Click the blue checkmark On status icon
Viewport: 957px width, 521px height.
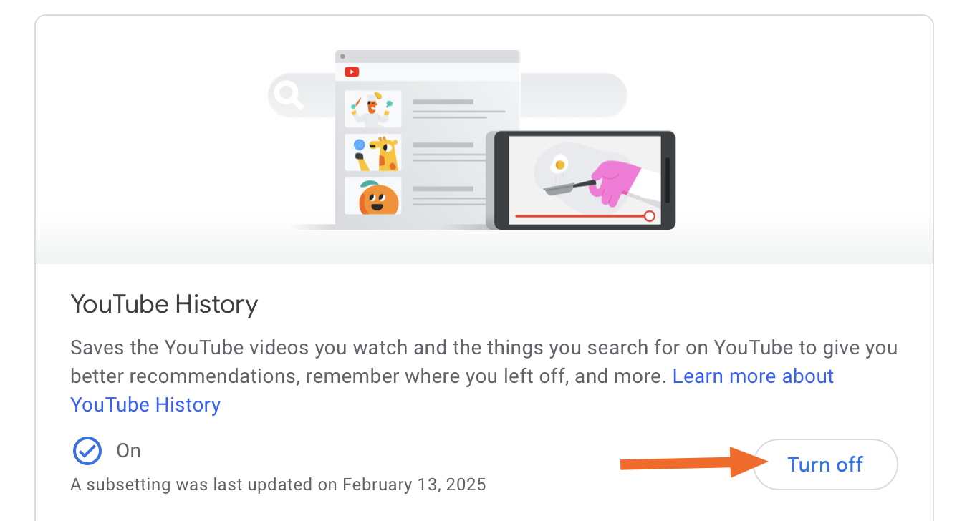tap(87, 451)
